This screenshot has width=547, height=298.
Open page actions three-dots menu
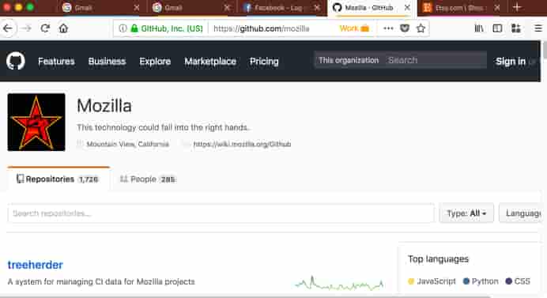click(388, 28)
